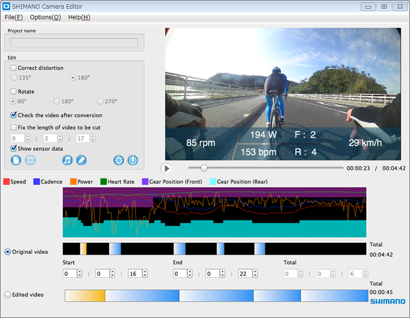Toggle Show sensor data checkbox
This screenshot has width=410, height=318.
coord(14,148)
